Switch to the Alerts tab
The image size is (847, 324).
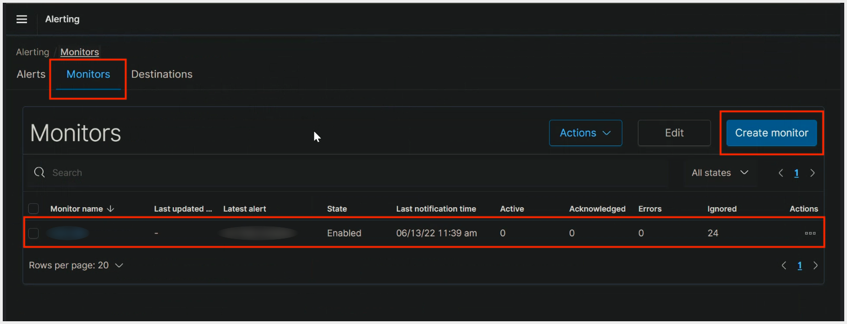30,74
